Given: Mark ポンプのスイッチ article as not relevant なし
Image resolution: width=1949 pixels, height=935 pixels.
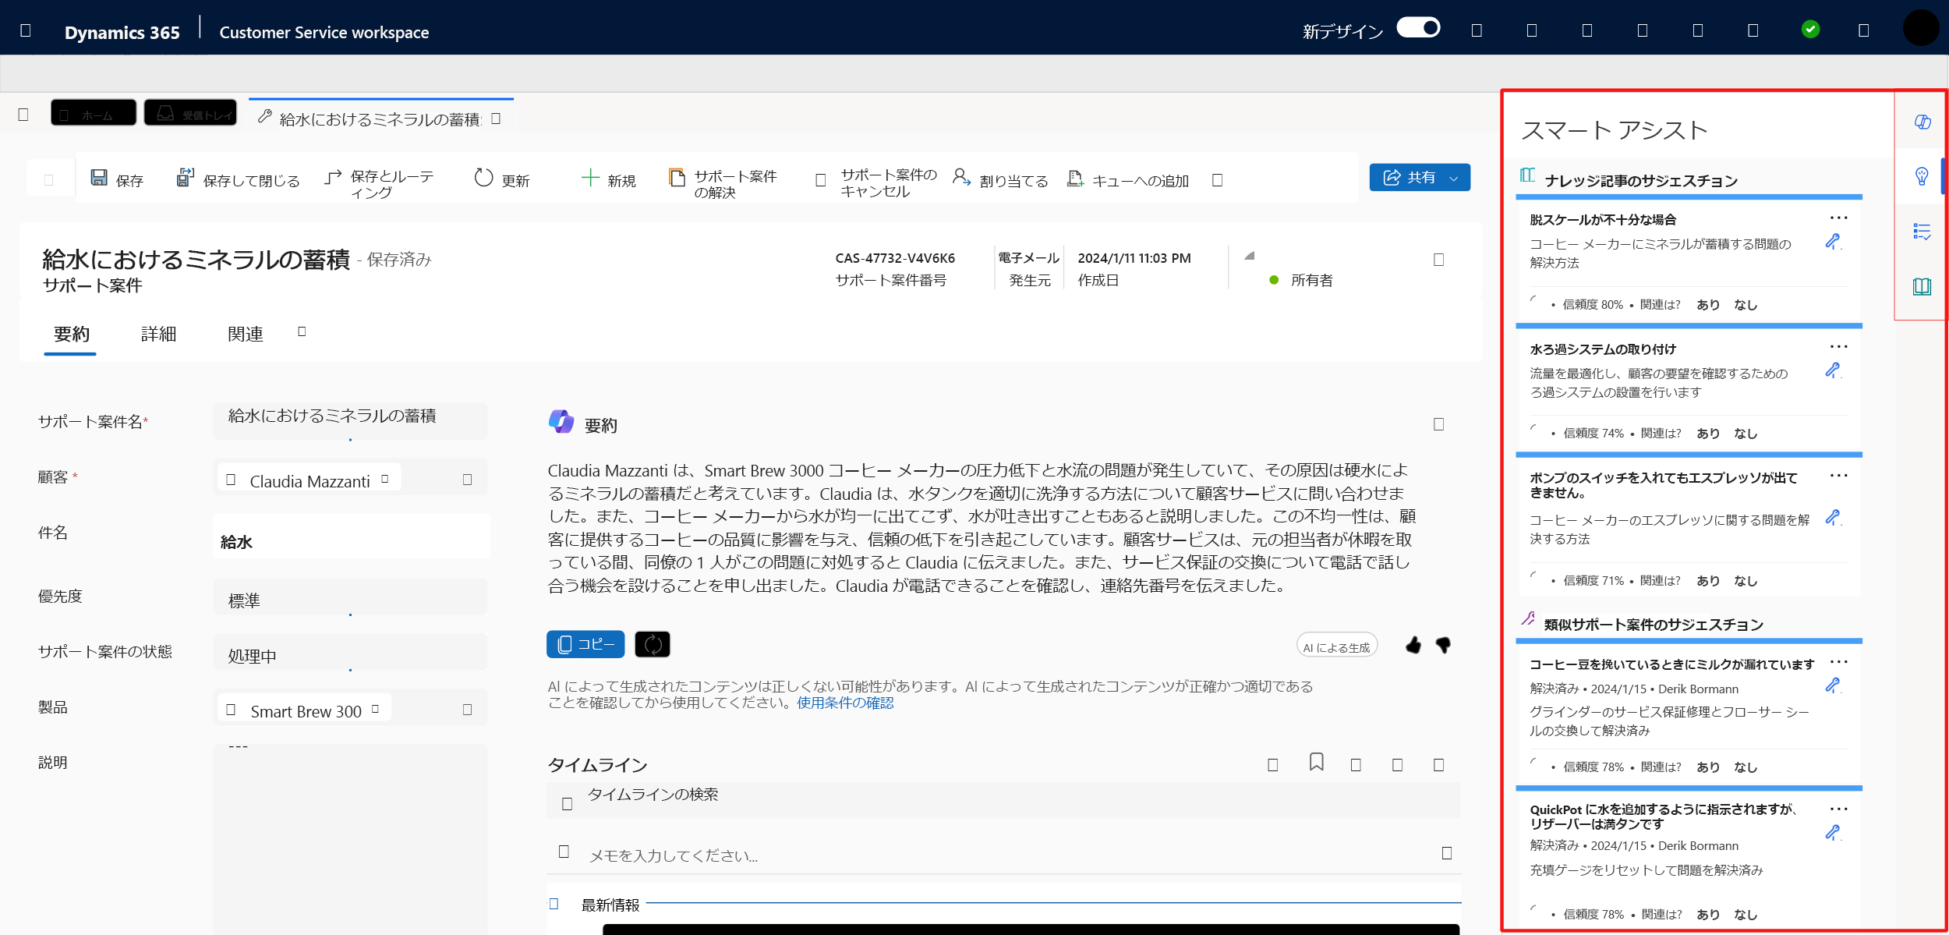Looking at the screenshot, I should [x=1746, y=580].
